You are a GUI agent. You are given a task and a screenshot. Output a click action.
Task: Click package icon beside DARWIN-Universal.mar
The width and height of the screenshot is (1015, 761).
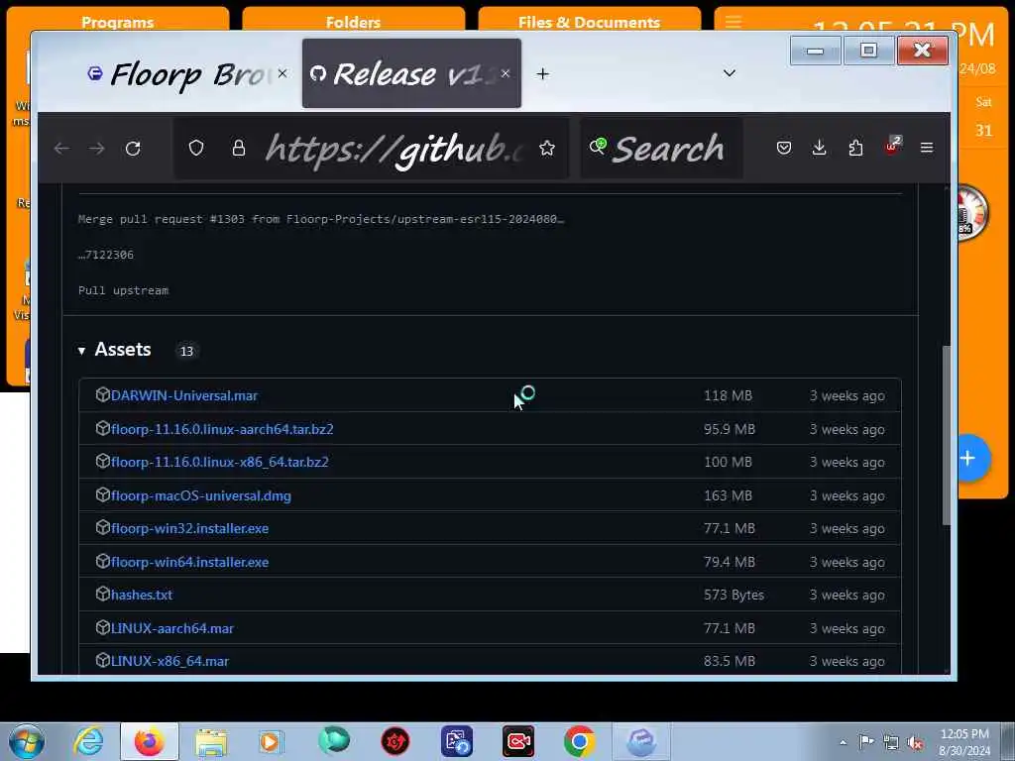click(x=102, y=394)
